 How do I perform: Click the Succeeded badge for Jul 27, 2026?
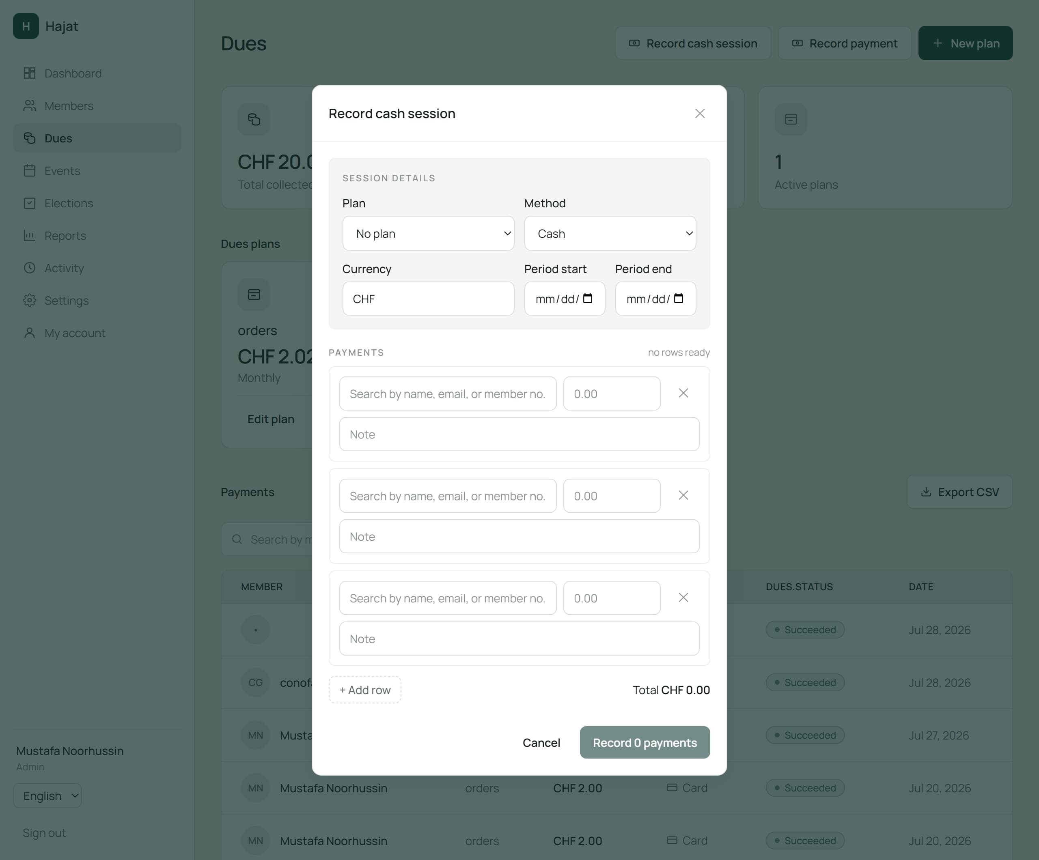[x=805, y=735]
